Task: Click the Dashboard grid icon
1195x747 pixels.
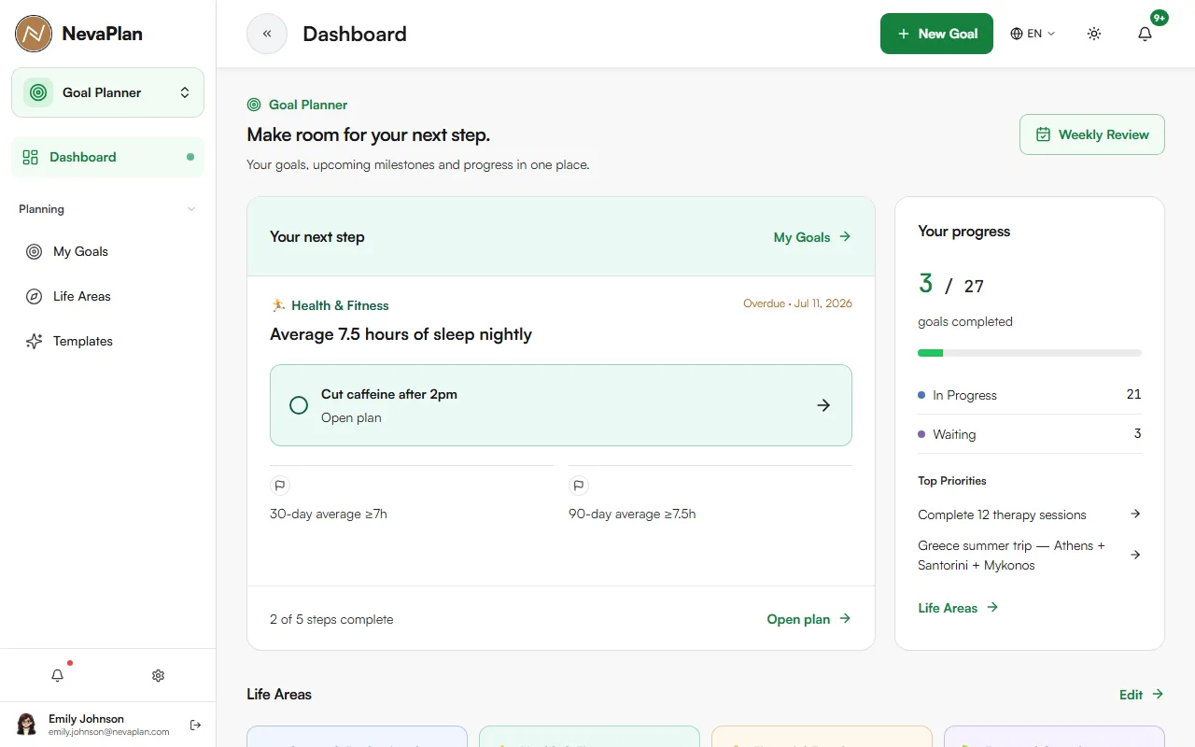Action: (x=31, y=157)
